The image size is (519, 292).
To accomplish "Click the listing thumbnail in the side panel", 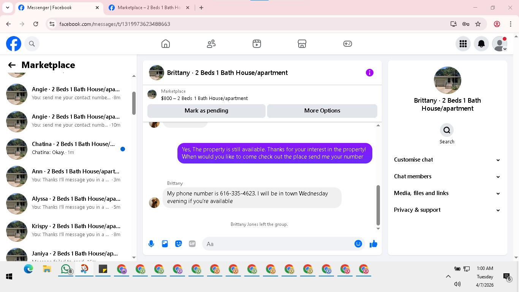I will point(448,80).
